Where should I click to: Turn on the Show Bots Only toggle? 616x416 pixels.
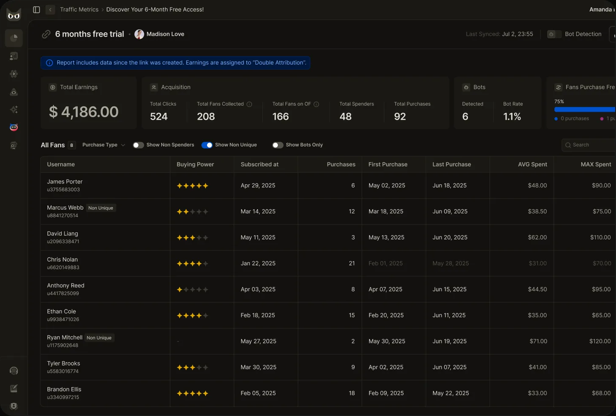click(278, 145)
